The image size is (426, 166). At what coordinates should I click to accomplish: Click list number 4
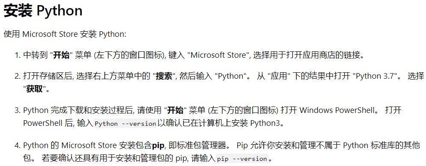coord(17,146)
